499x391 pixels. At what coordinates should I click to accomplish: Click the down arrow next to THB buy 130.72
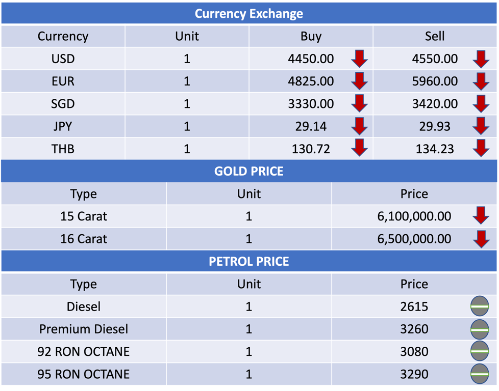click(359, 148)
